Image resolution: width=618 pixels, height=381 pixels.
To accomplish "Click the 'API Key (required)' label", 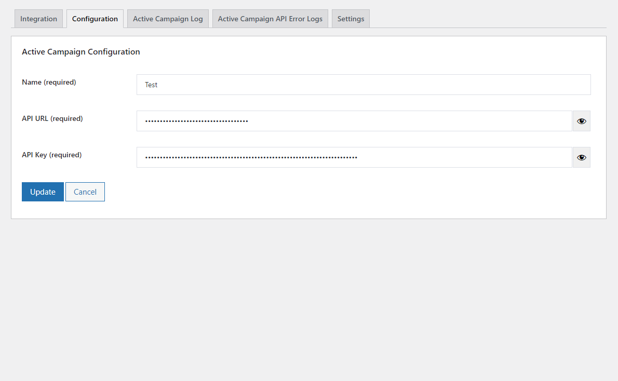I will coord(51,155).
